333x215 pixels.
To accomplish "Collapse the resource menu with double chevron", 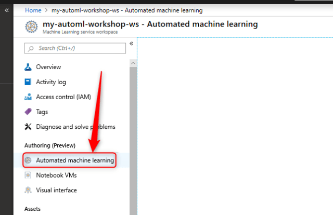I will tap(132, 44).
